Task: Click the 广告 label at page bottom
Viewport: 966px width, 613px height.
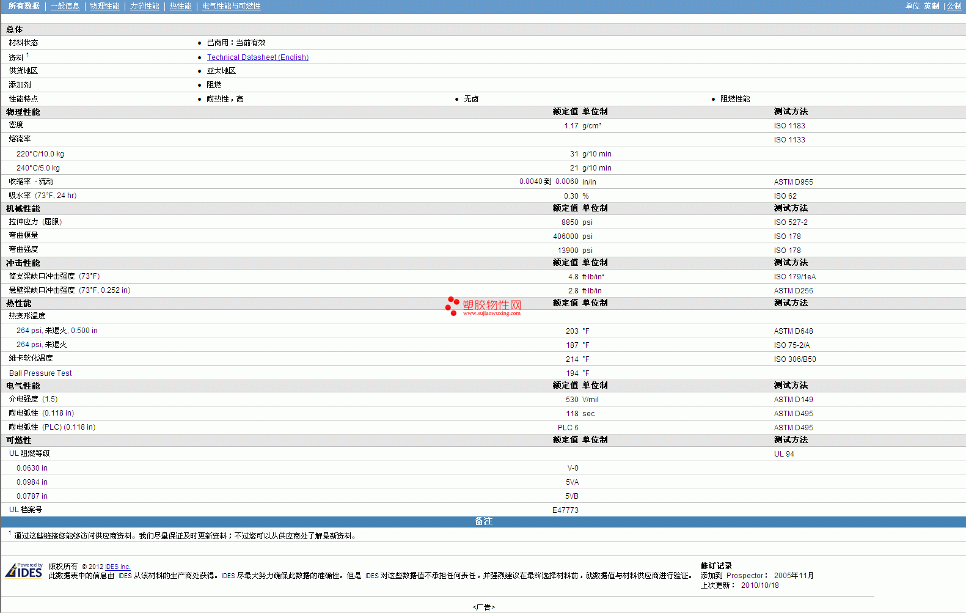Action: (483, 607)
